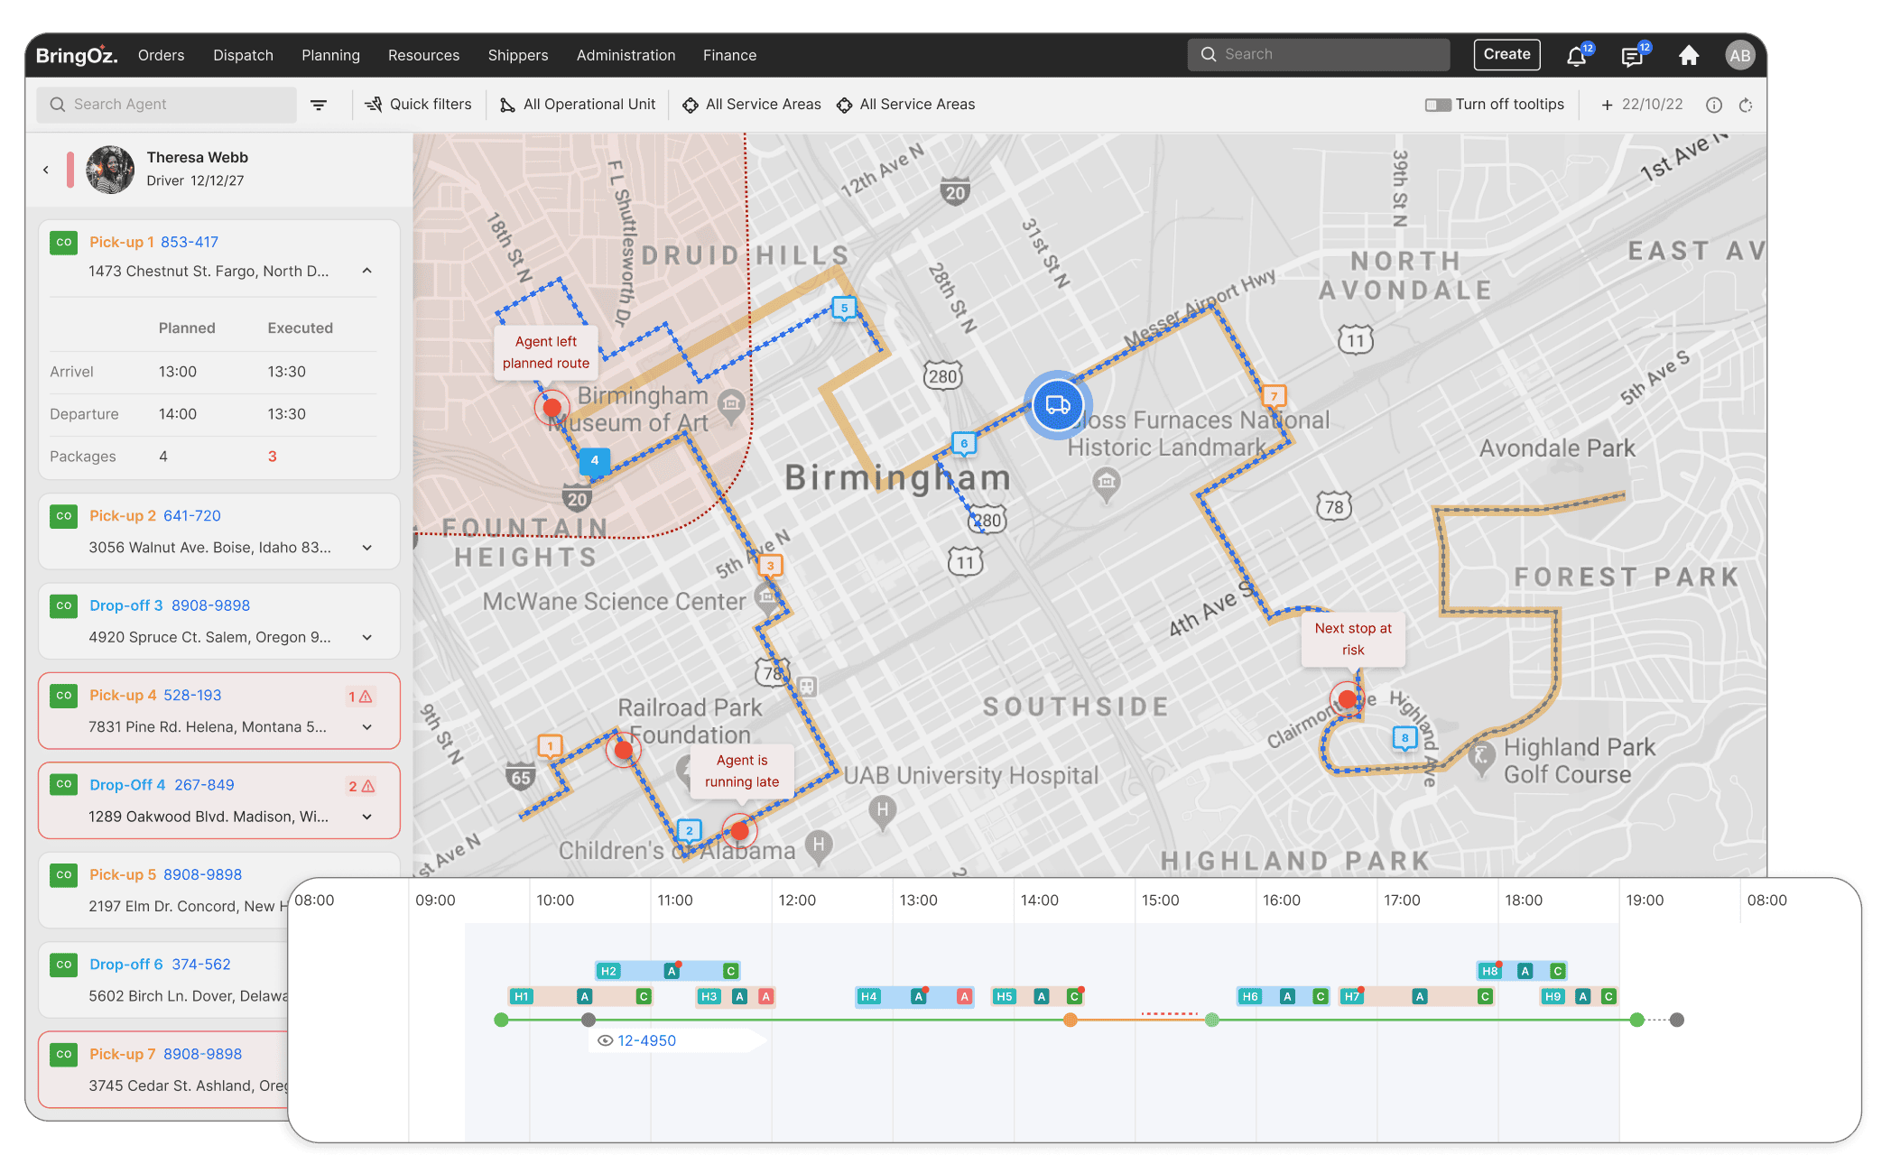Click orange marker on timeline track
Viewport: 1891px width, 1173px height.
pos(1070,1020)
